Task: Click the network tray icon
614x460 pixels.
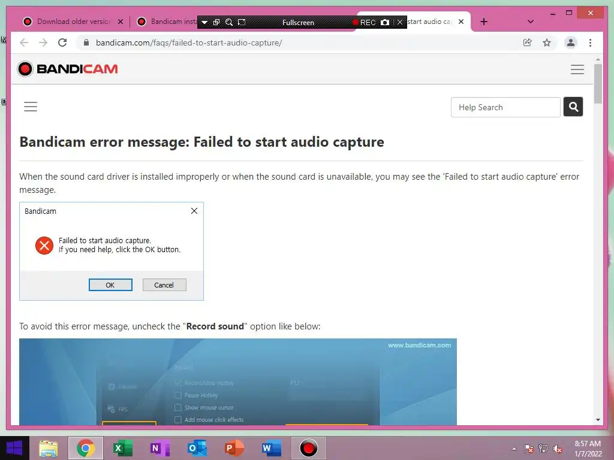Action: [543, 449]
